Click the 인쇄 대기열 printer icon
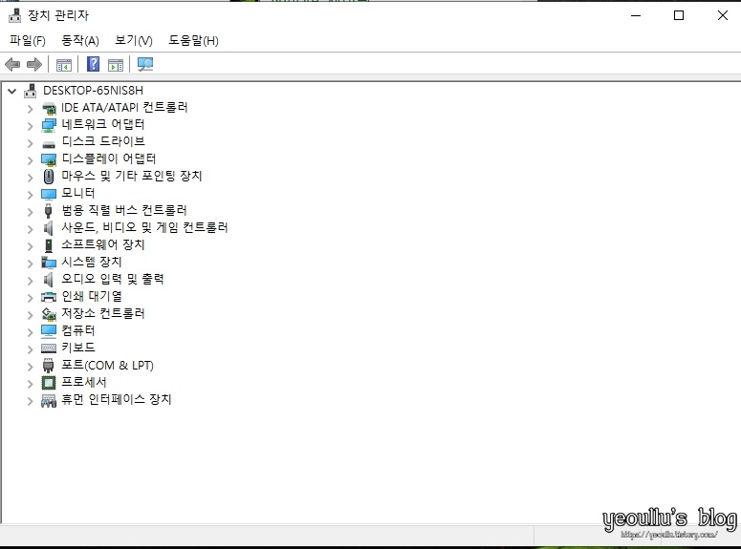 49,297
